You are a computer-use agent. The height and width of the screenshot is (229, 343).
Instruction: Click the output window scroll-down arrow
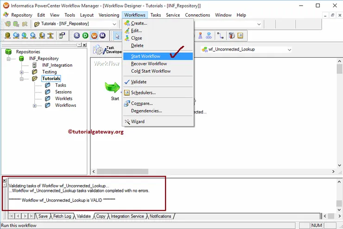click(x=339, y=210)
